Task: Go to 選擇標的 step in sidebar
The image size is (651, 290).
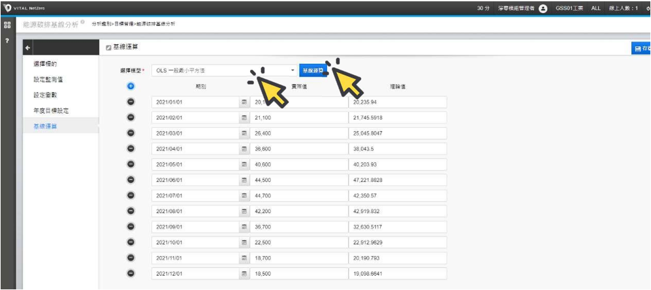Action: 45,64
